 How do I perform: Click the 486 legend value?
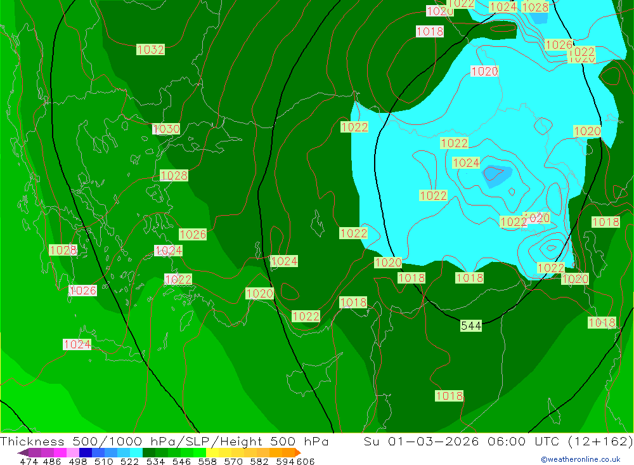(x=51, y=461)
